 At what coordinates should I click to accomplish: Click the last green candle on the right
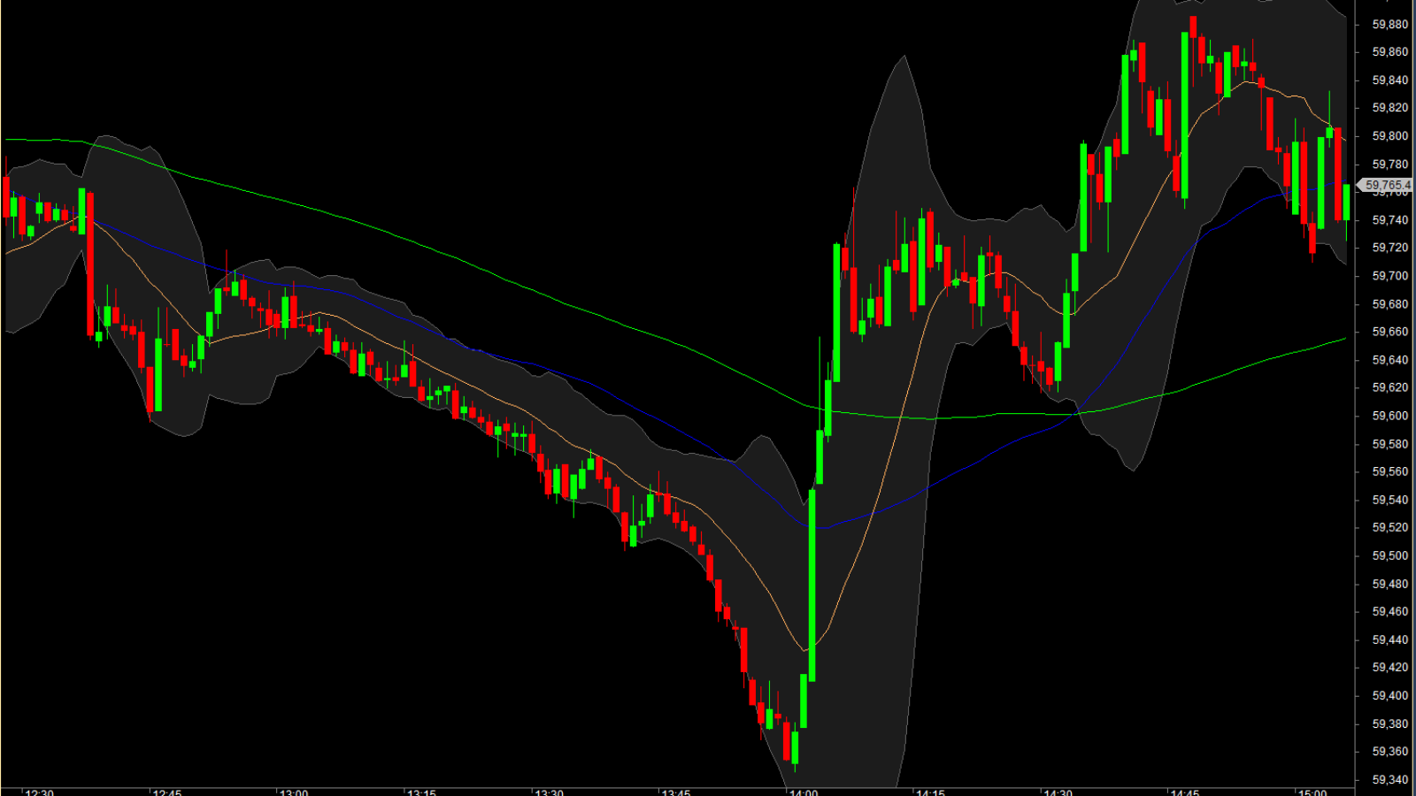click(x=1347, y=202)
